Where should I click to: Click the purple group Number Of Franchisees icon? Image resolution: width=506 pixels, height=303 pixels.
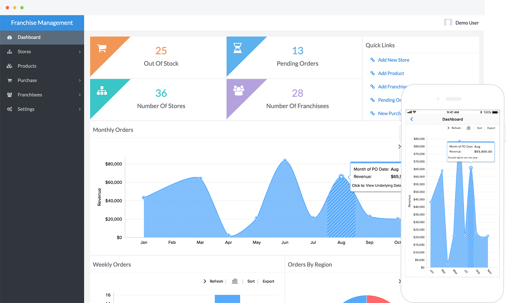tap(239, 90)
